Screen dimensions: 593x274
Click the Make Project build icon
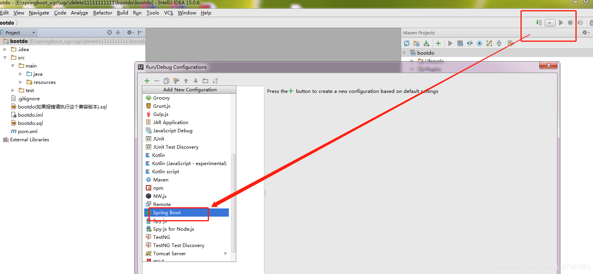coord(539,23)
